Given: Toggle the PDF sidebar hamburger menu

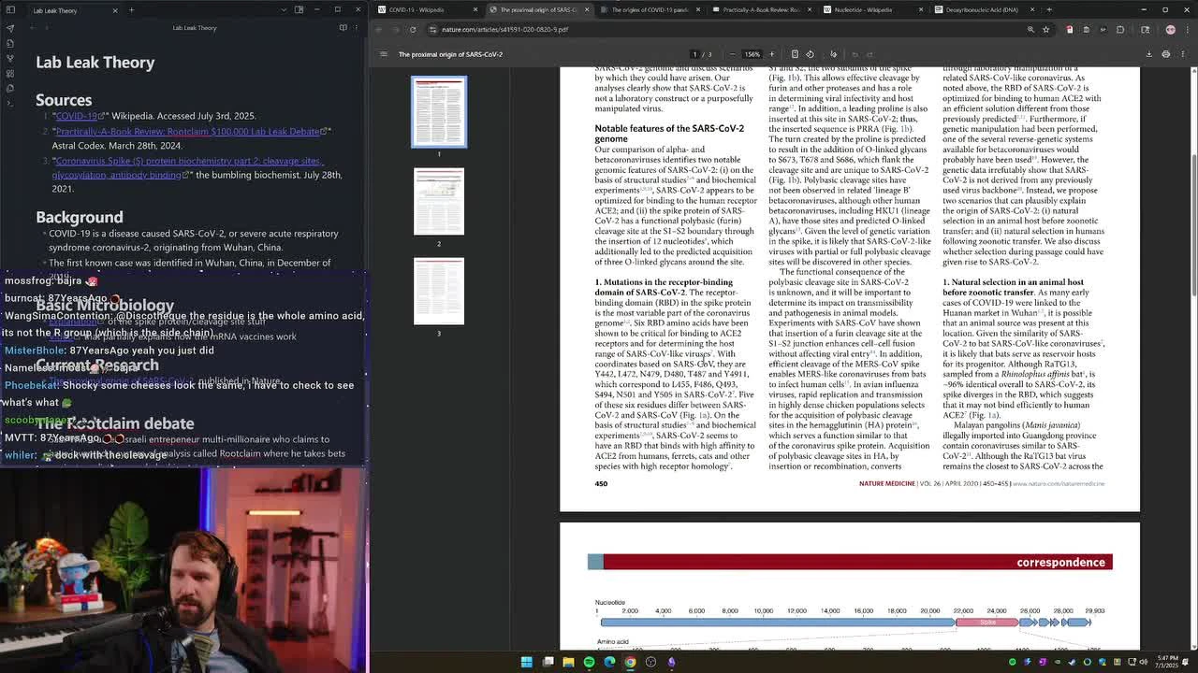Looking at the screenshot, I should coord(383,54).
